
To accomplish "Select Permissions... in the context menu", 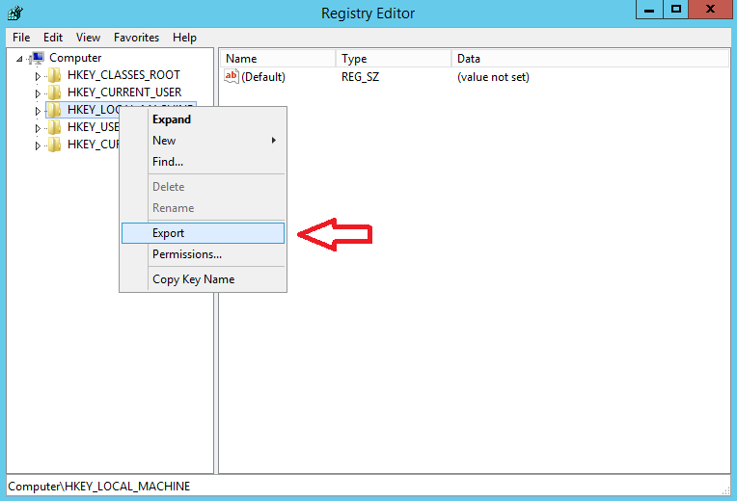I will tap(187, 254).
